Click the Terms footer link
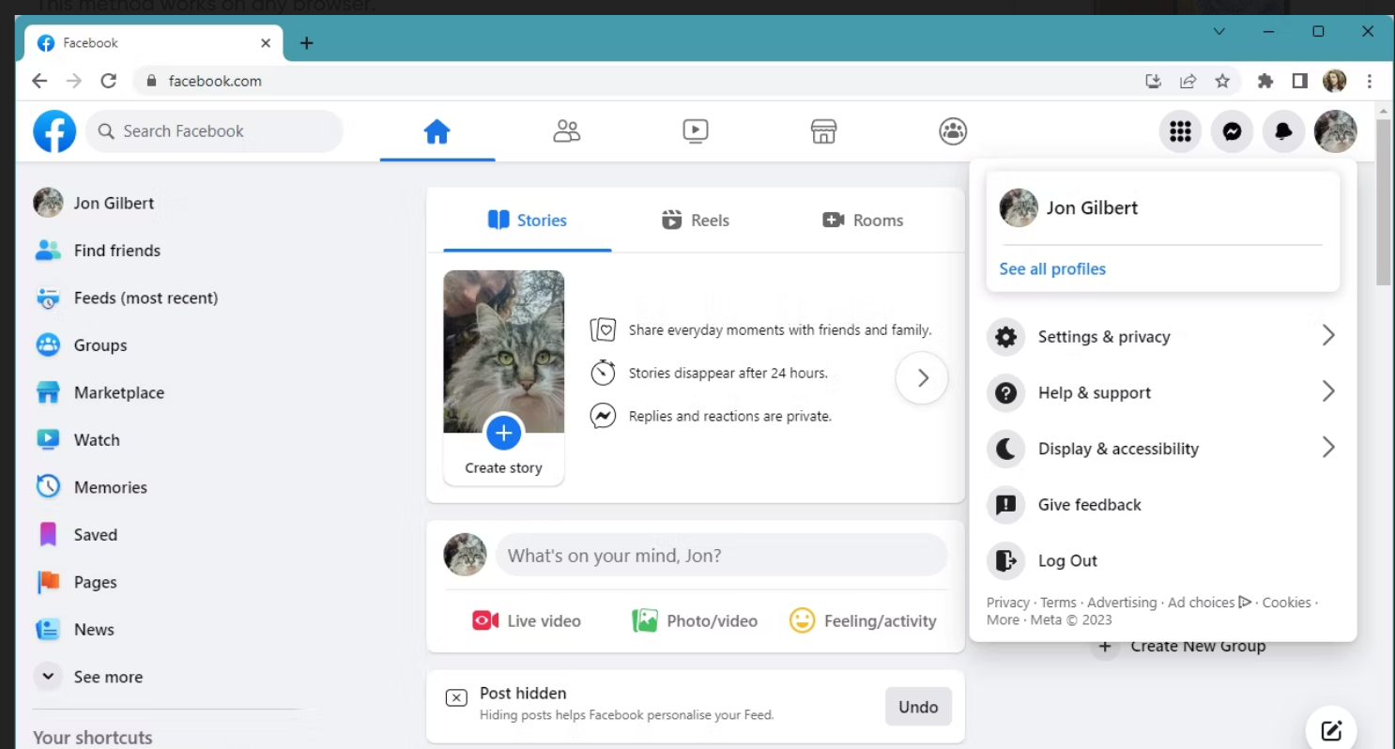Viewport: 1395px width, 749px height. coord(1058,603)
